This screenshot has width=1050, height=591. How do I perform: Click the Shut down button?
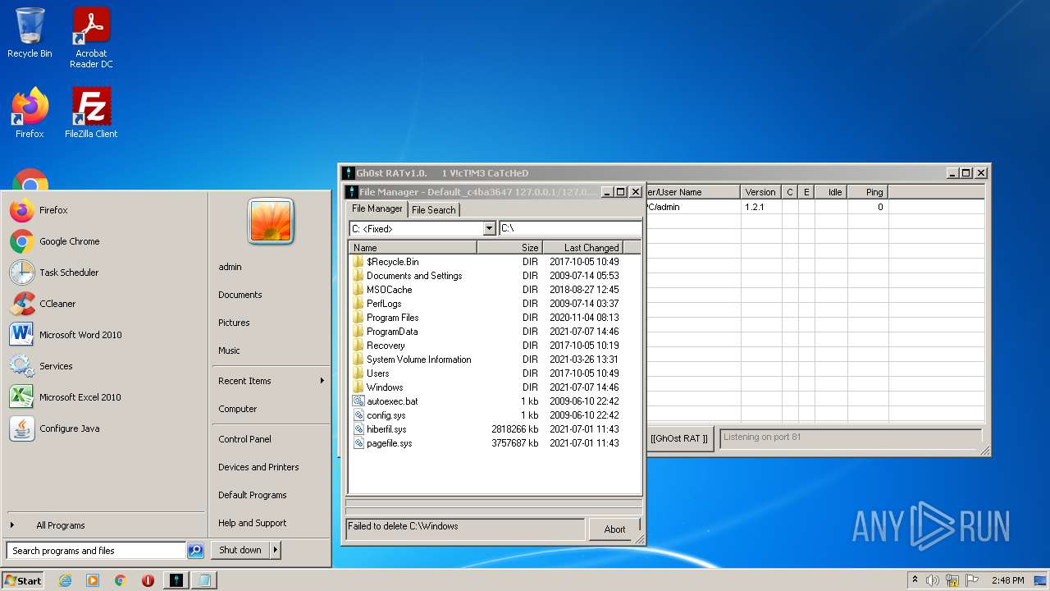coord(240,550)
